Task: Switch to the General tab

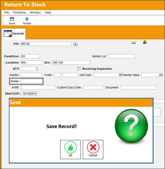Action: (x=14, y=34)
